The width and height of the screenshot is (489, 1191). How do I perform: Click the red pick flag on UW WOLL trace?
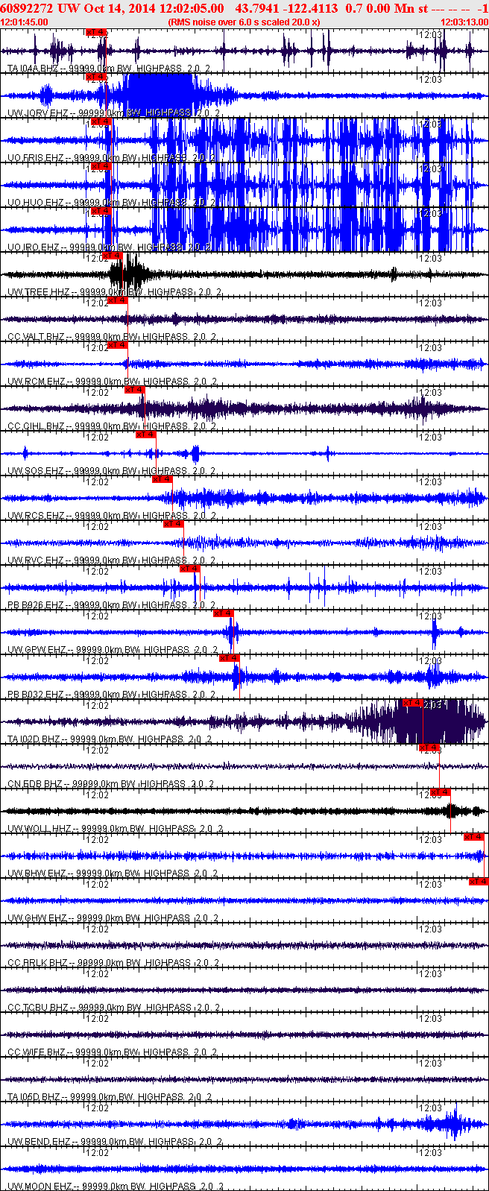[441, 792]
